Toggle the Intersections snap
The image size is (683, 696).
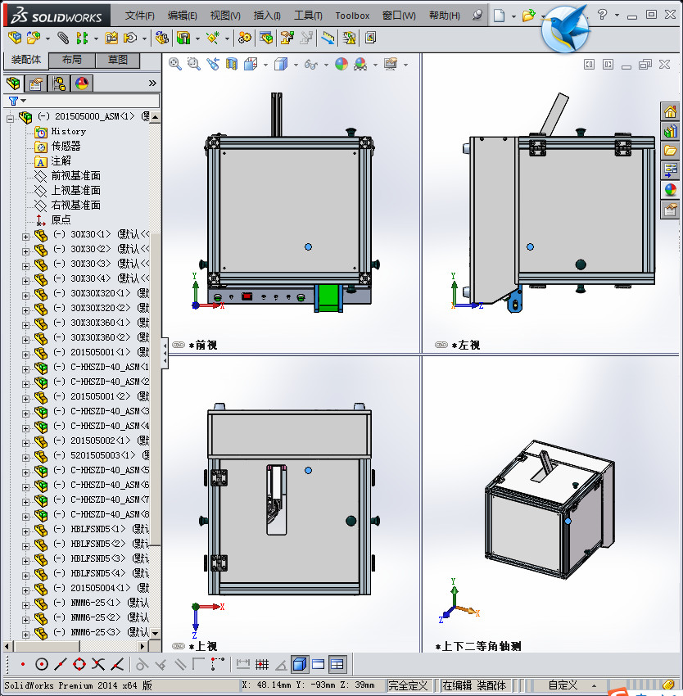[98, 665]
